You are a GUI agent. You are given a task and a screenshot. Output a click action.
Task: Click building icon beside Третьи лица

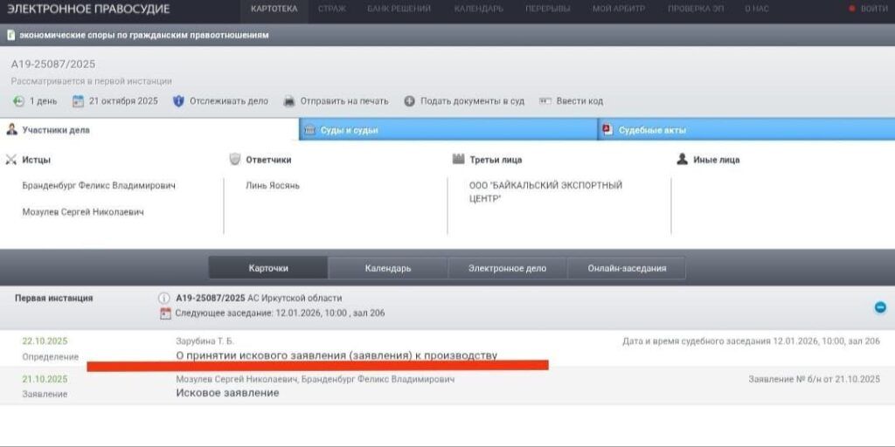[458, 159]
